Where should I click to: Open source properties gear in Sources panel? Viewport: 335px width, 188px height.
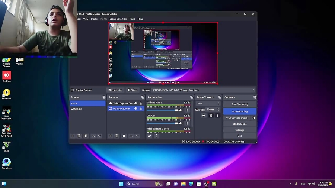pyautogui.click(x=124, y=136)
